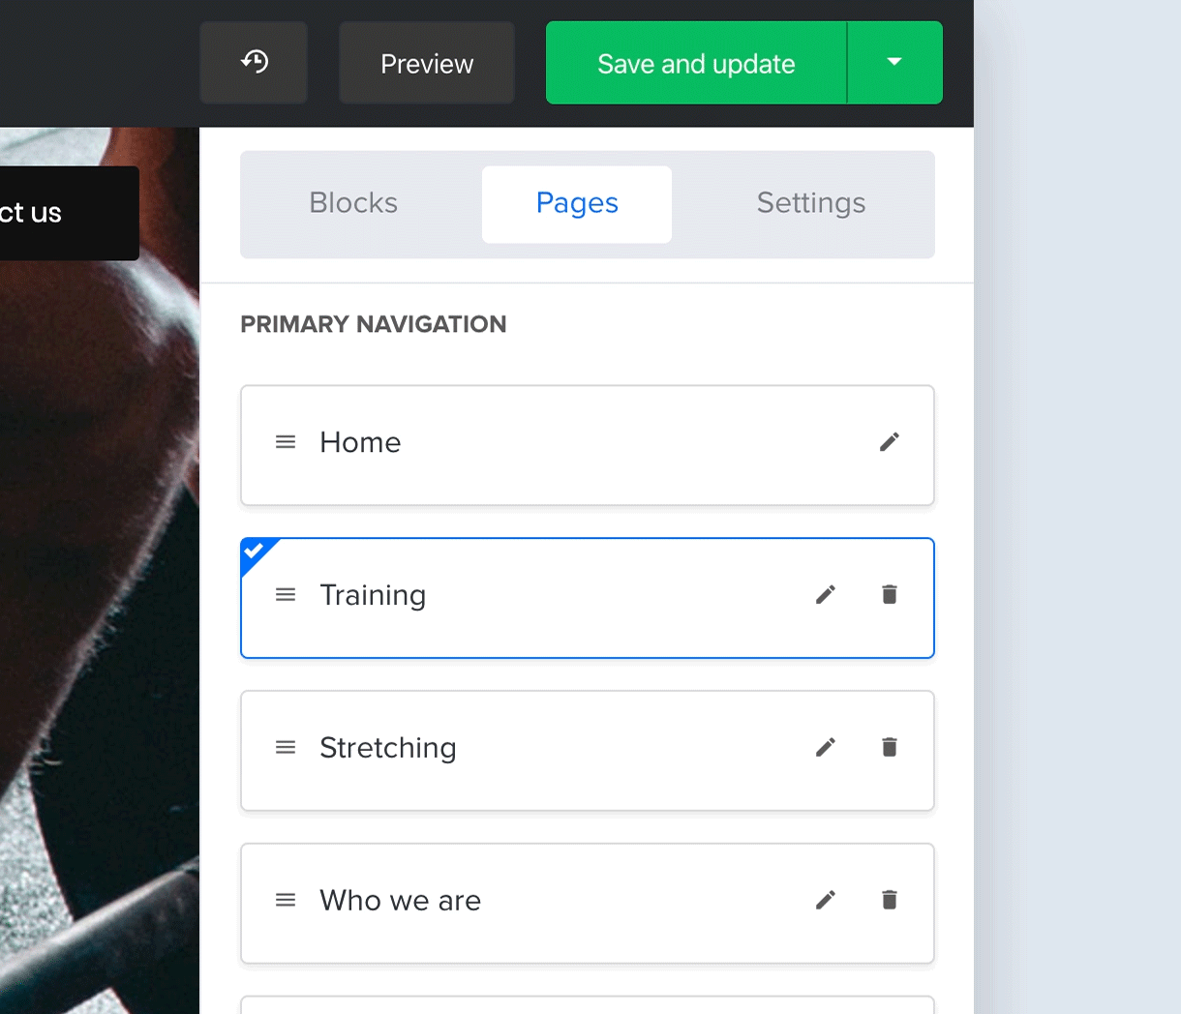Viewport: 1181px width, 1014px height.
Task: Edit the Home page name with the pencil icon
Action: (889, 442)
